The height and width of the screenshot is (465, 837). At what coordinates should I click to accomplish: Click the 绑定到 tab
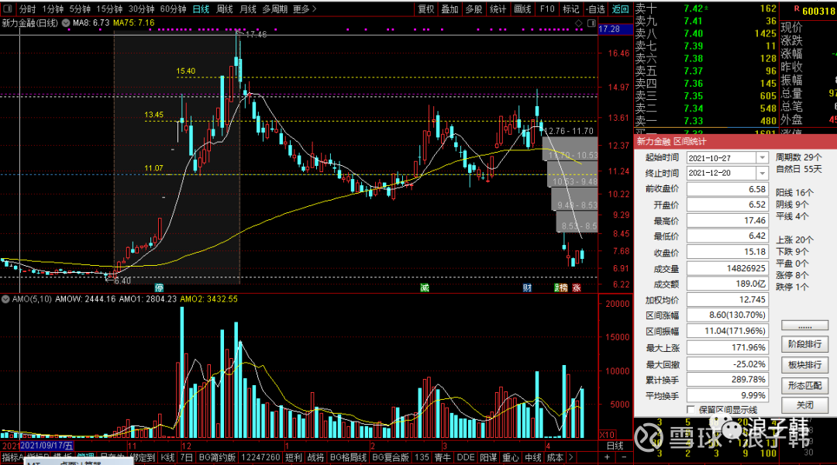pyautogui.click(x=143, y=457)
